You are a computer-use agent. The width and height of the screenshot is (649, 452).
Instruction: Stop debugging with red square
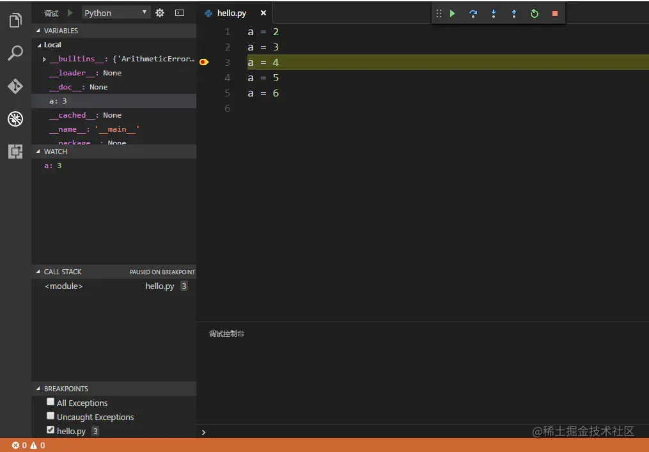point(555,13)
